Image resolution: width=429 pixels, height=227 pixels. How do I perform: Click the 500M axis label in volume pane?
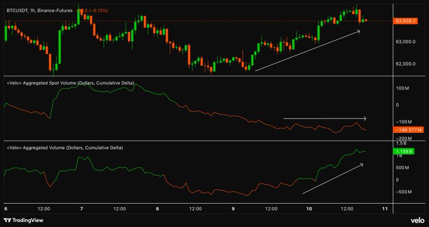(x=403, y=168)
